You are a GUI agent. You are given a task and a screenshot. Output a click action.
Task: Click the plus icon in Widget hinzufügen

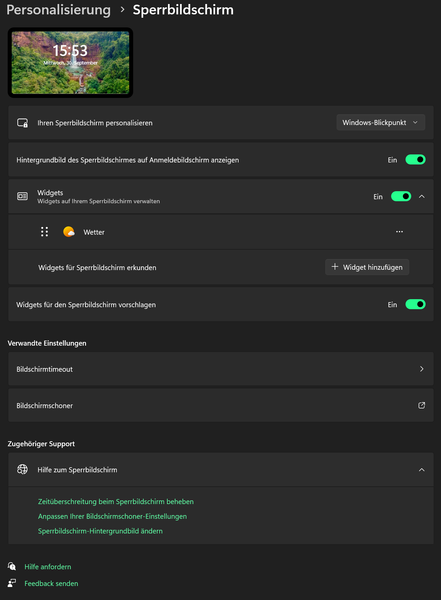coord(335,267)
